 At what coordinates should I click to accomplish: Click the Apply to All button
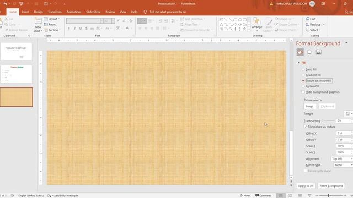pyautogui.click(x=306, y=186)
